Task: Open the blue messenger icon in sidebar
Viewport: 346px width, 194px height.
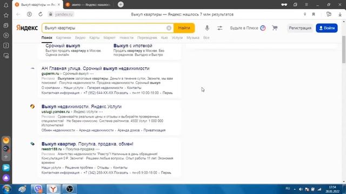Action: point(6,168)
